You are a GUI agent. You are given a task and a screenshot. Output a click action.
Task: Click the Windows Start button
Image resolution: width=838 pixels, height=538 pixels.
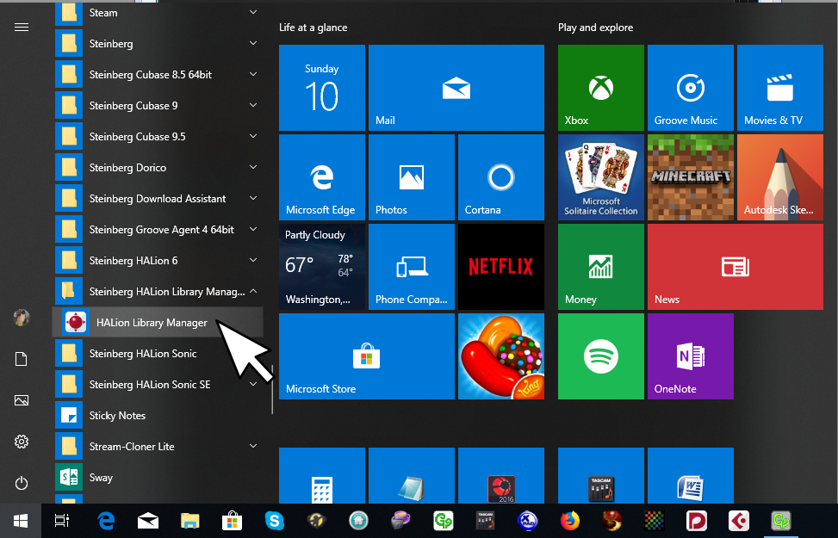tap(21, 521)
